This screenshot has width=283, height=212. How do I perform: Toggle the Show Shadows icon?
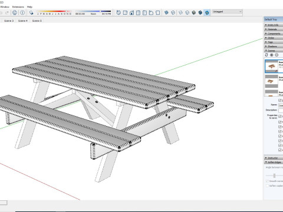pyautogui.click(x=31, y=13)
